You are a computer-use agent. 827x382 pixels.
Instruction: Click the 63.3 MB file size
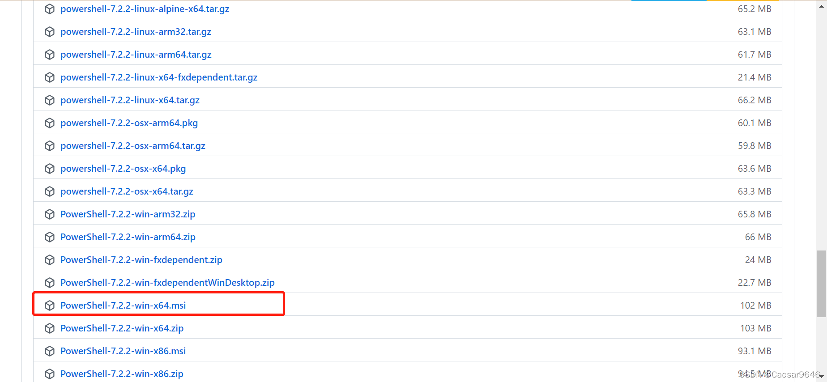click(755, 191)
